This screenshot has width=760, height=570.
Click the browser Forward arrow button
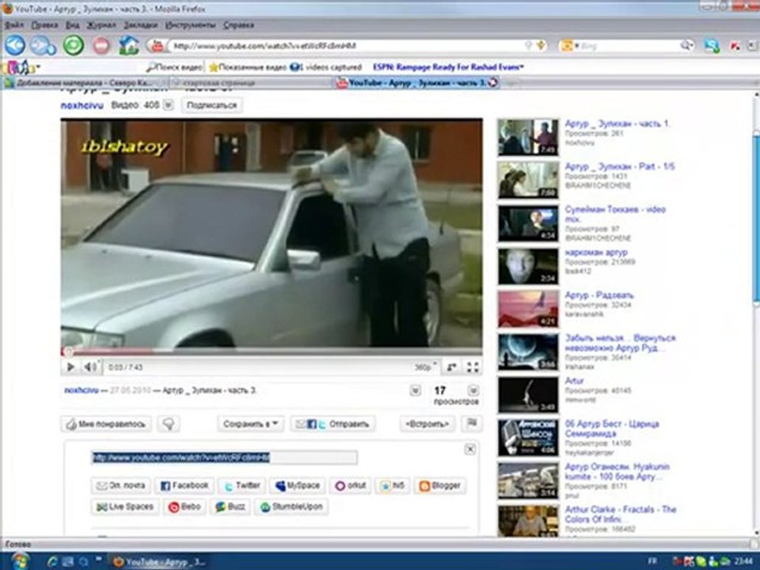(x=43, y=46)
